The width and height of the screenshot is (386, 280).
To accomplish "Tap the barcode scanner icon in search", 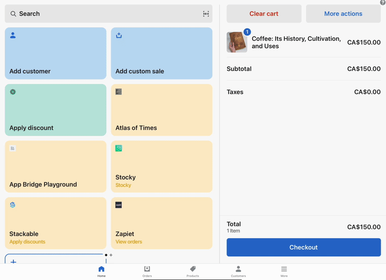I will click(206, 14).
